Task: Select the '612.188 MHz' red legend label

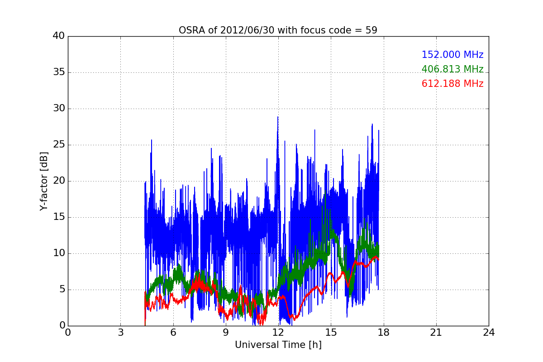Action: point(452,84)
